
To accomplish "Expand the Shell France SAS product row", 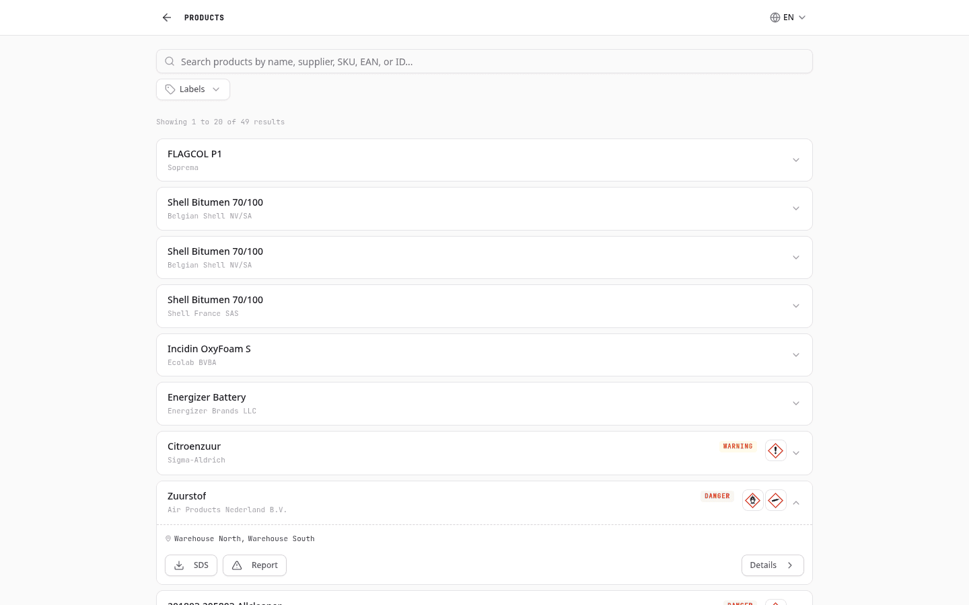I will (796, 306).
